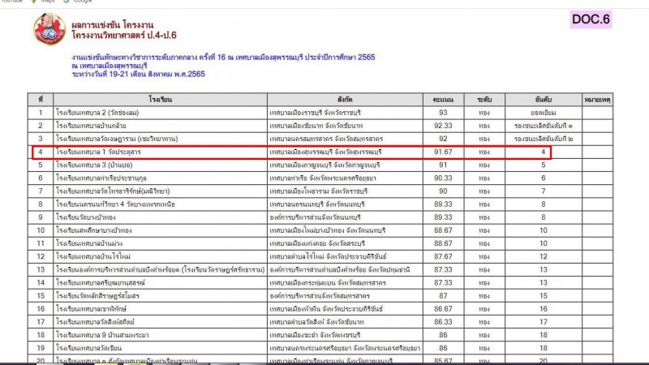Click school โรงเรียนเทศบาลบ้านกล้วย
Image resolution: width=649 pixels, height=365 pixels.
(x=91, y=126)
